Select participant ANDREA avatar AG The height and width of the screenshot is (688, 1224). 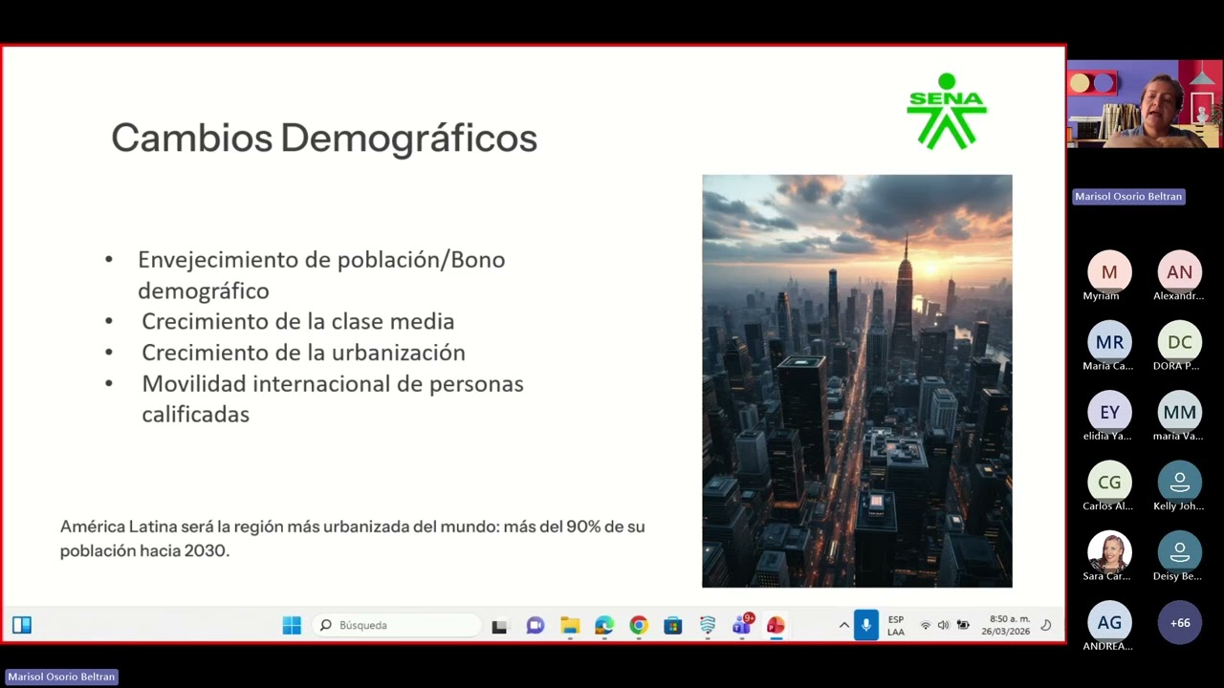(x=1109, y=622)
